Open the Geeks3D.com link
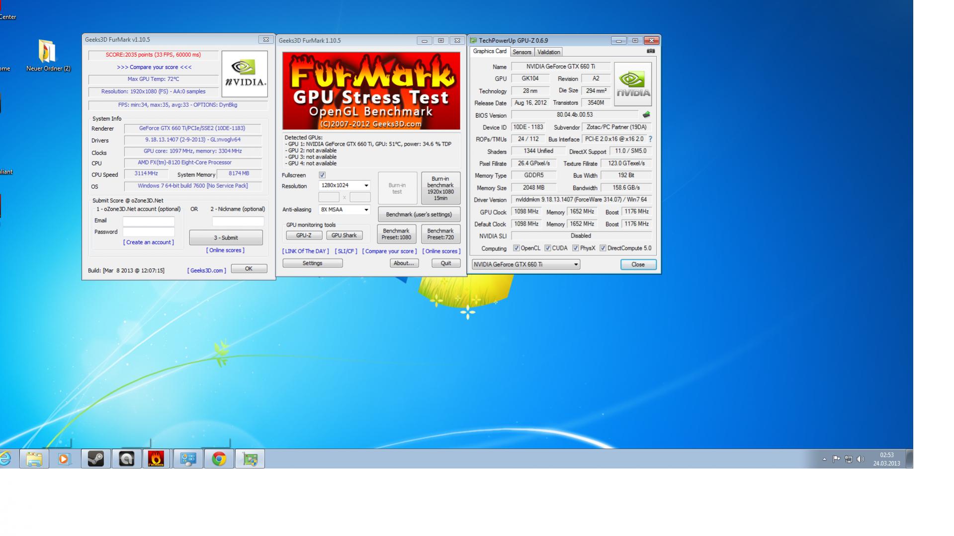The height and width of the screenshot is (536, 954). click(x=207, y=271)
